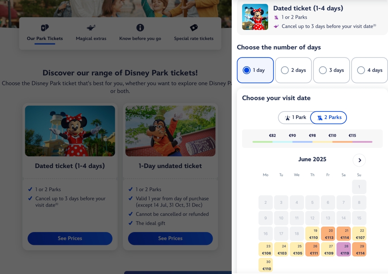The height and width of the screenshot is (274, 388).
Task: Switch to Know before you go tab
Action: [x=140, y=38]
